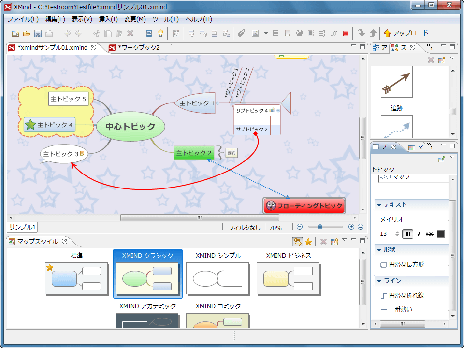Add a summary with the bracket icon
This screenshot has height=348, width=464.
322,33
